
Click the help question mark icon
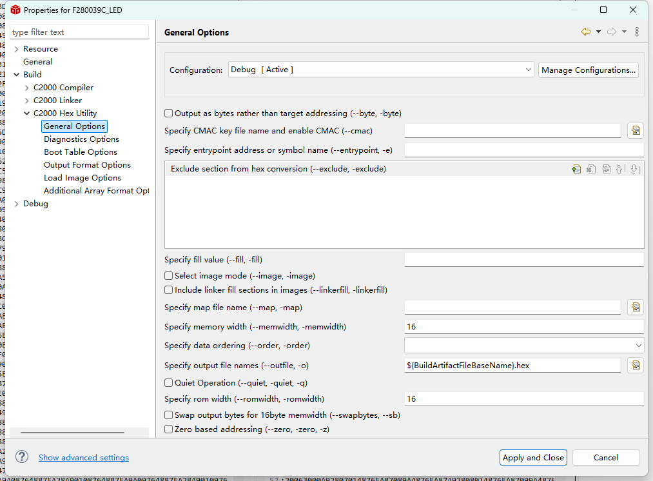click(22, 457)
